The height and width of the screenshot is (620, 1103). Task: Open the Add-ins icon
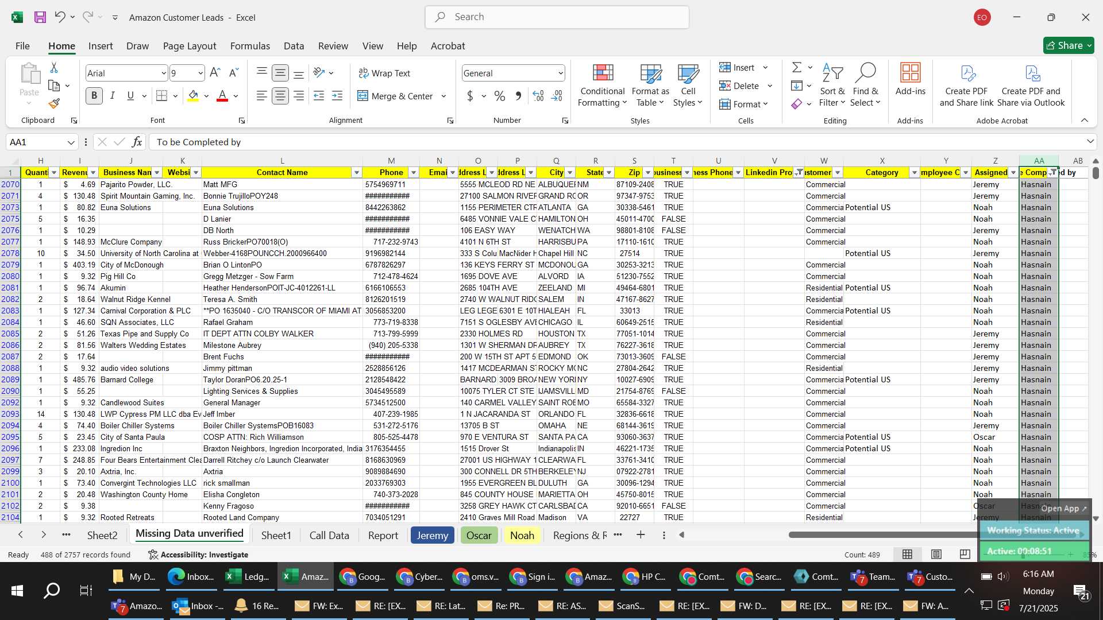(x=911, y=79)
